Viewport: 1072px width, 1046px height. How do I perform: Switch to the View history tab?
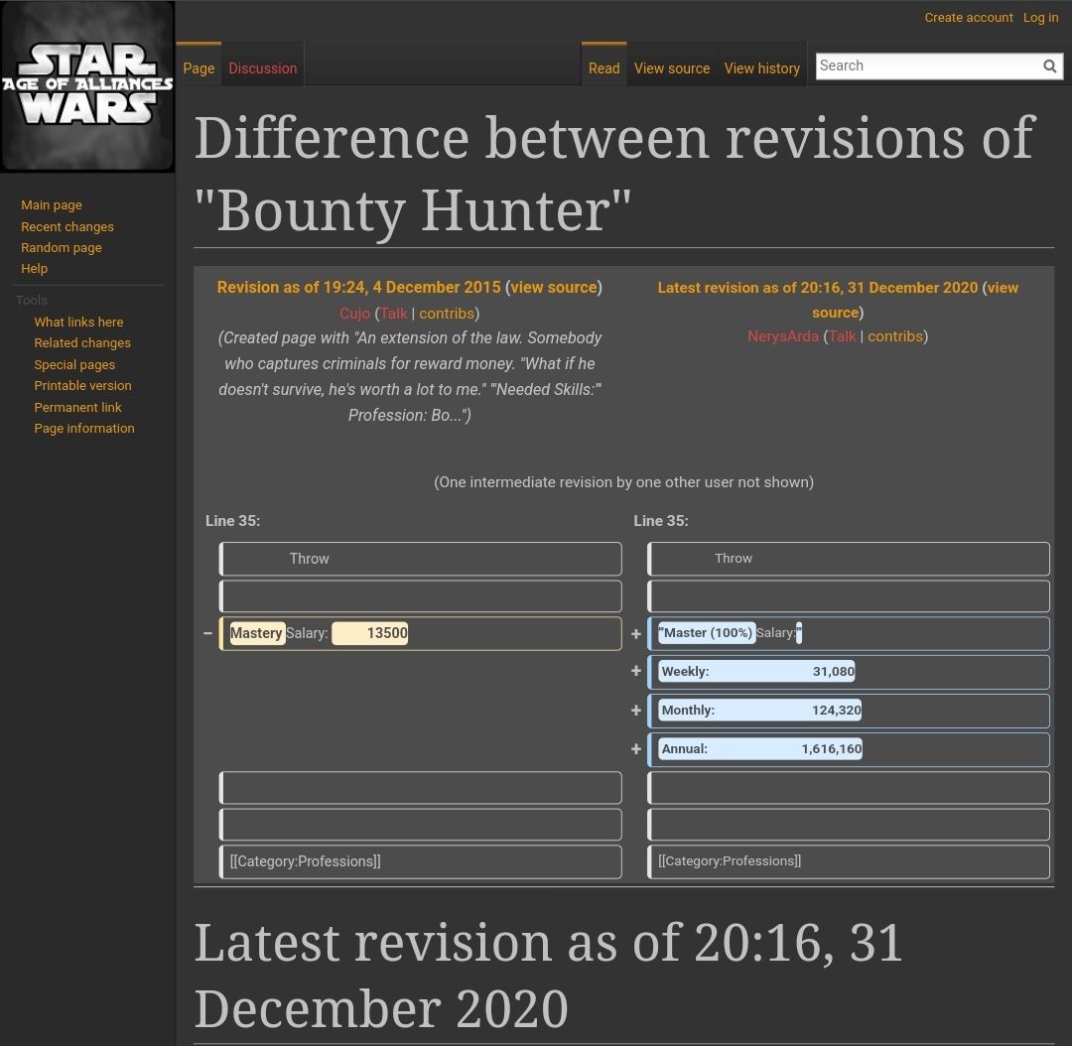pyautogui.click(x=761, y=68)
